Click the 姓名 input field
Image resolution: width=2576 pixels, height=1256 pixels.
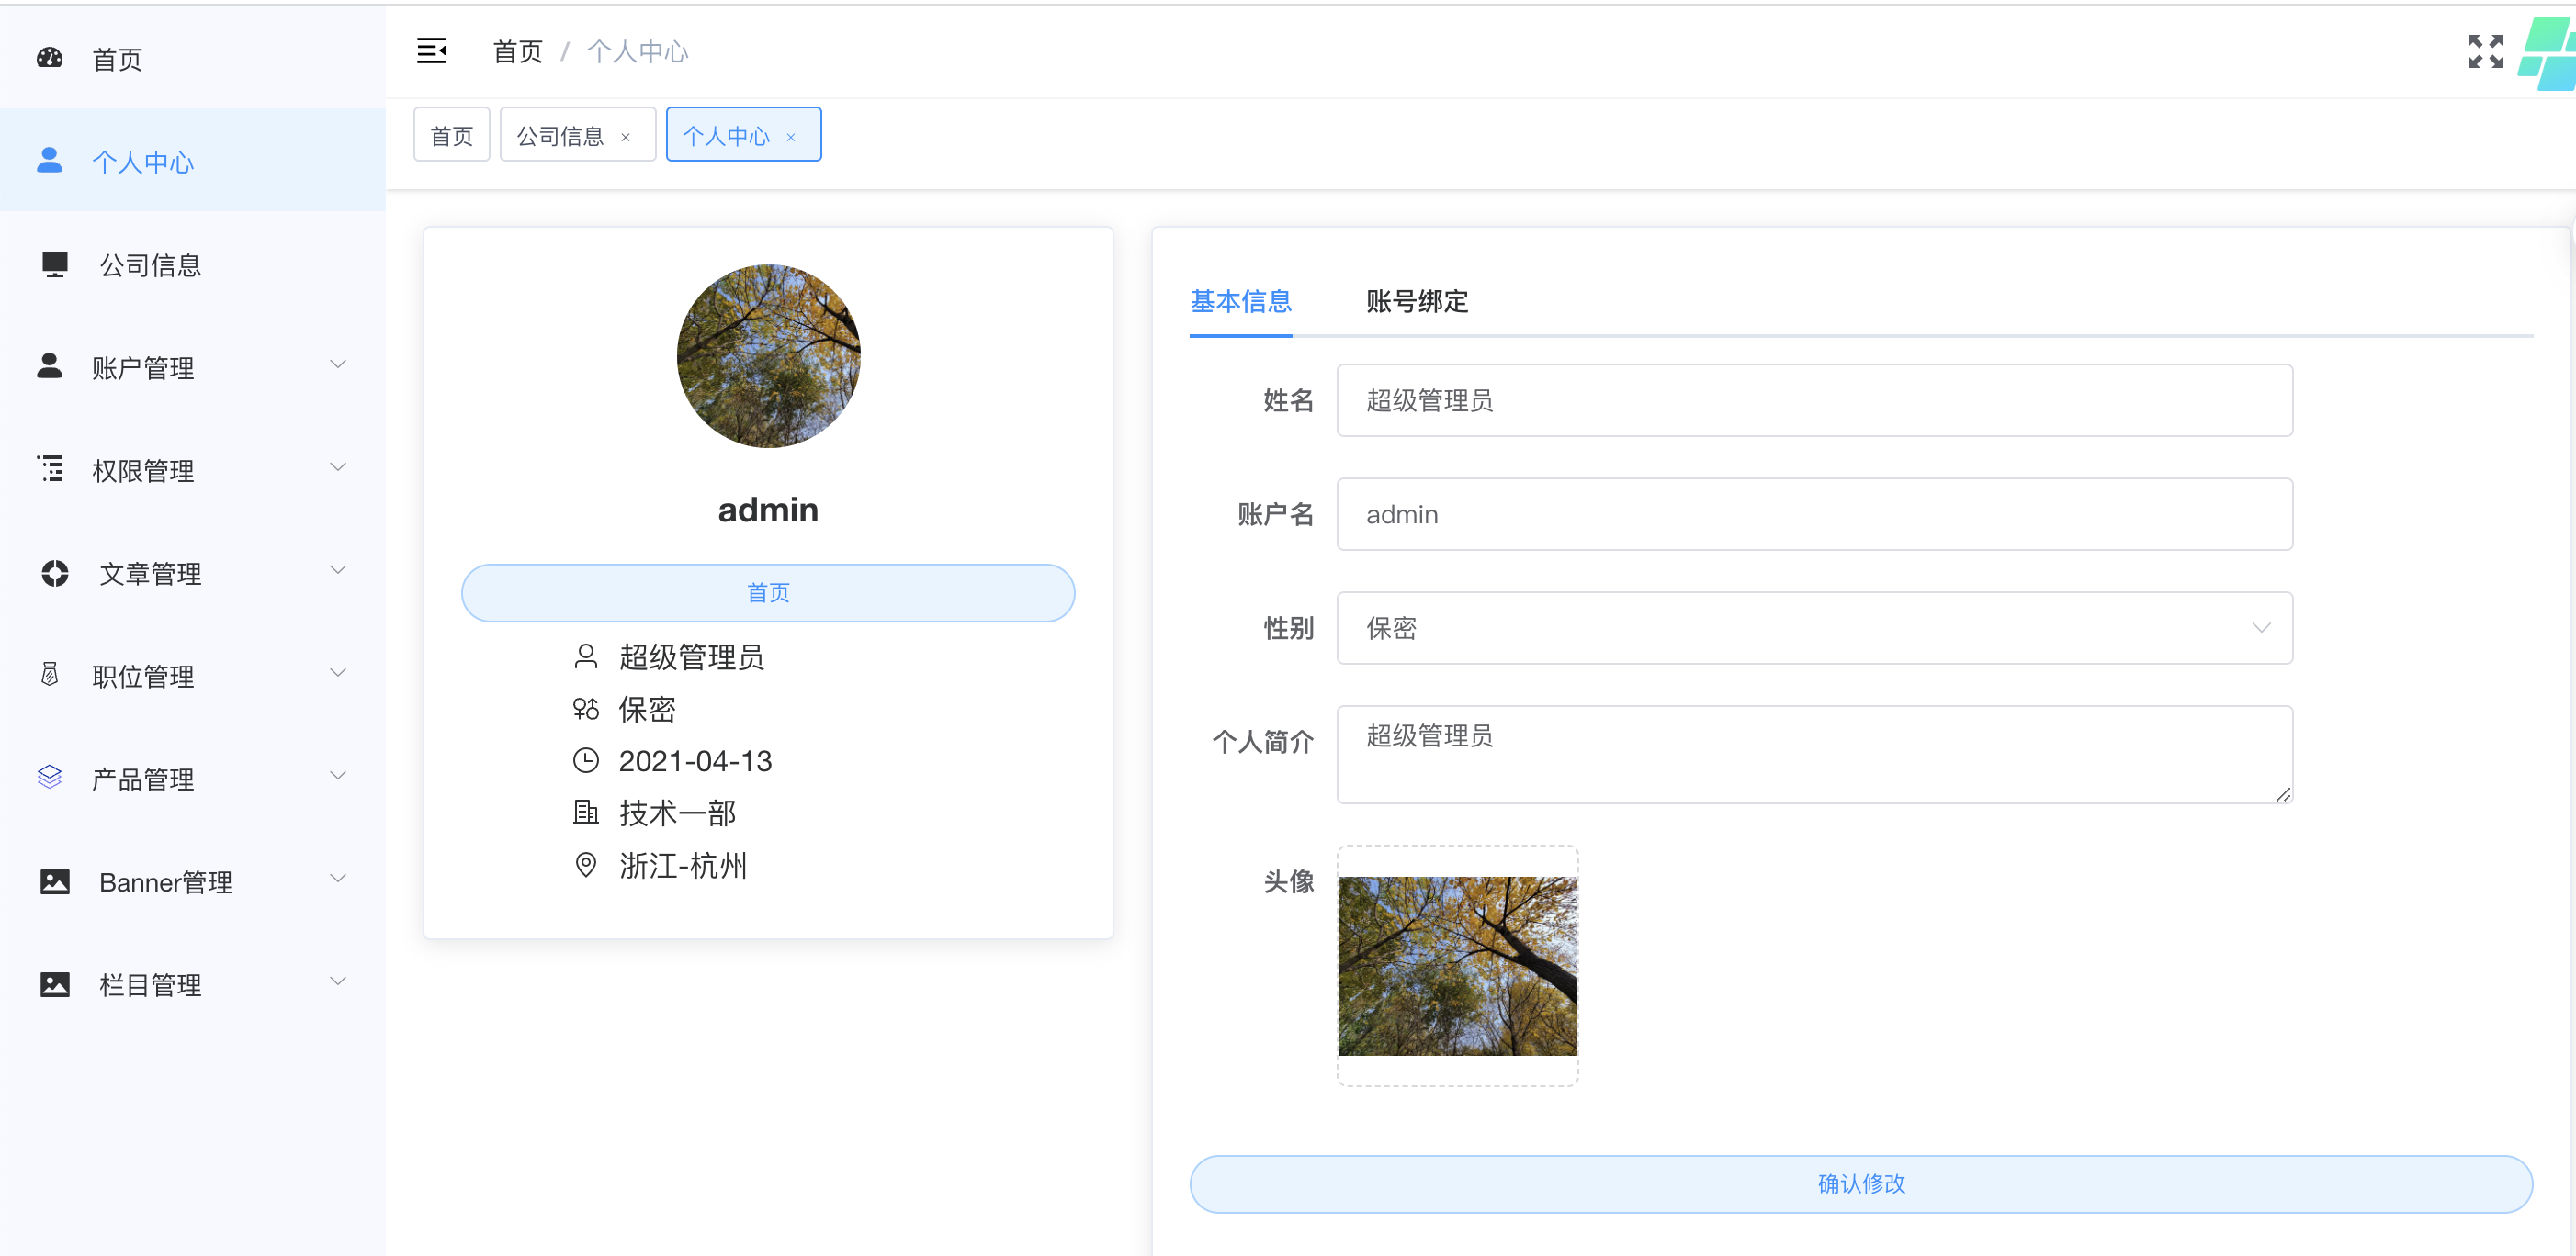(x=1814, y=400)
